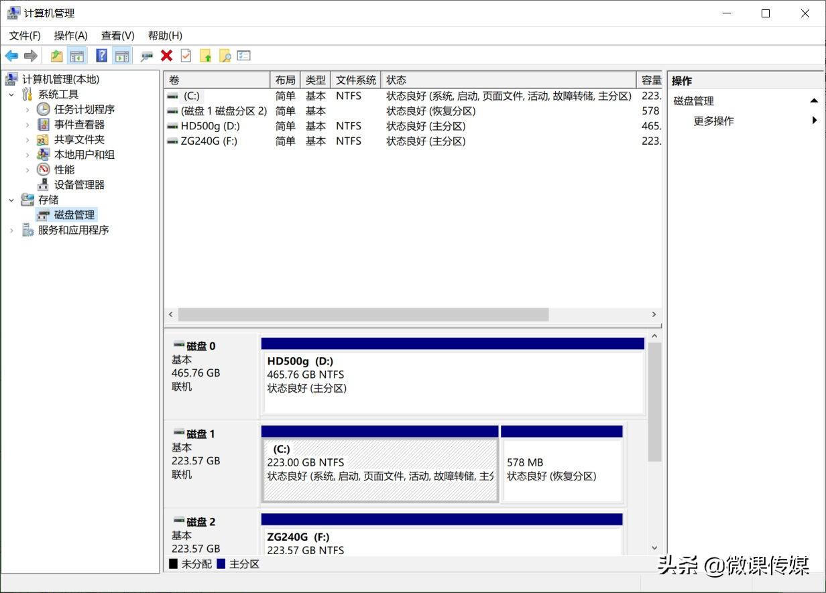Image resolution: width=826 pixels, height=593 pixels.
Task: Click the export list folder icon with magnifier
Action: pos(225,56)
